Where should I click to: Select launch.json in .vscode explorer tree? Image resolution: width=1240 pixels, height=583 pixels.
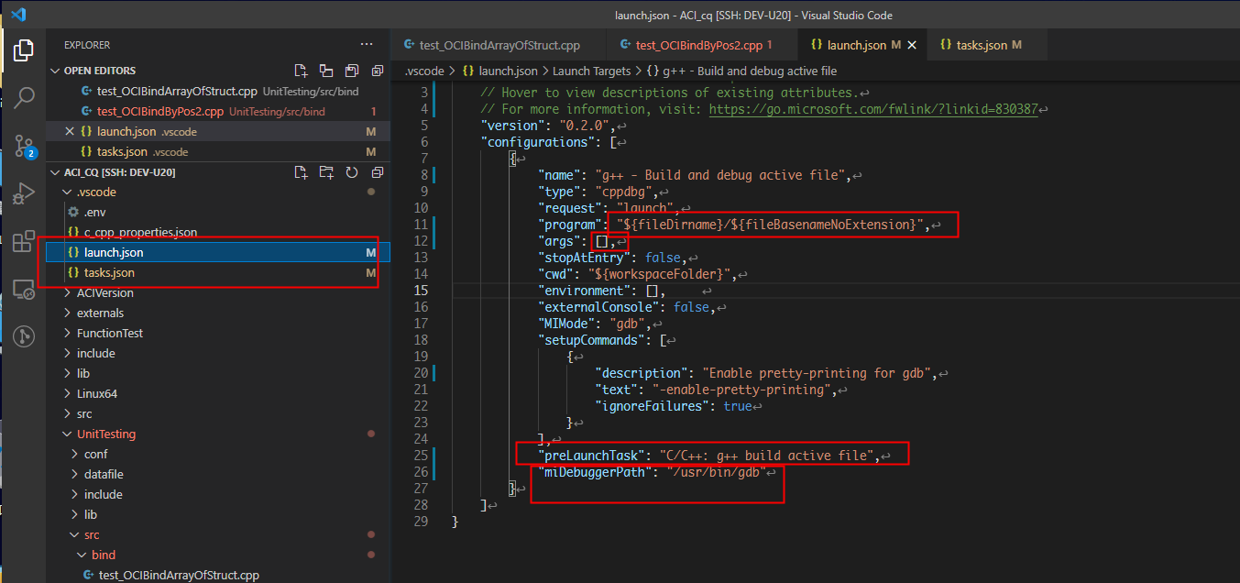click(x=218, y=252)
